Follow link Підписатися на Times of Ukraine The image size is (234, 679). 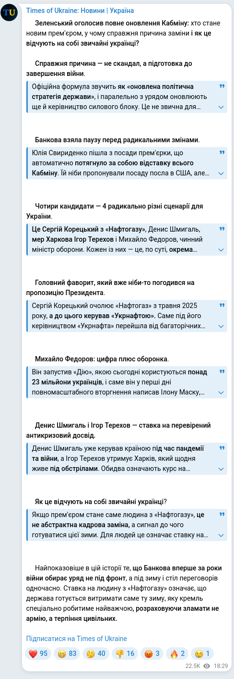76,639
